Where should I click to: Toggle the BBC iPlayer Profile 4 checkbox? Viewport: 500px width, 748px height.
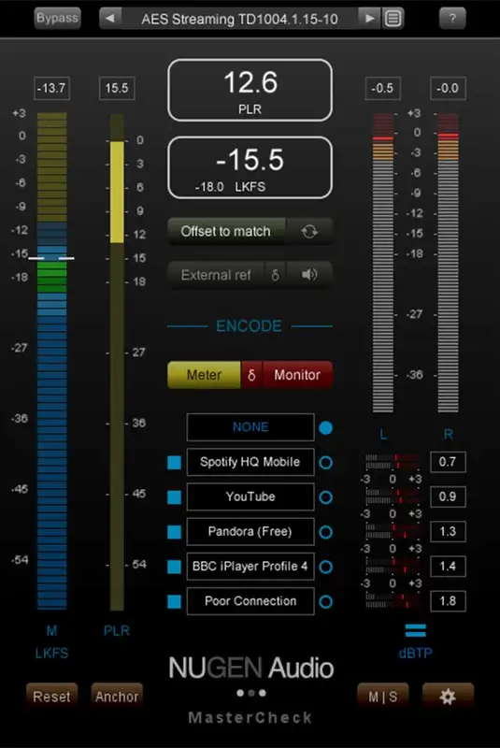coord(175,567)
